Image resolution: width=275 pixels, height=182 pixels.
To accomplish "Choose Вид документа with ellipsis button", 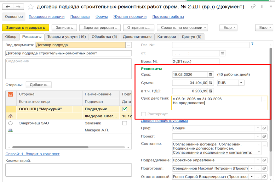I will tap(129, 45).
